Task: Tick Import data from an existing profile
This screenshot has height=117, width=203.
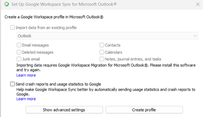Action: click(12, 27)
